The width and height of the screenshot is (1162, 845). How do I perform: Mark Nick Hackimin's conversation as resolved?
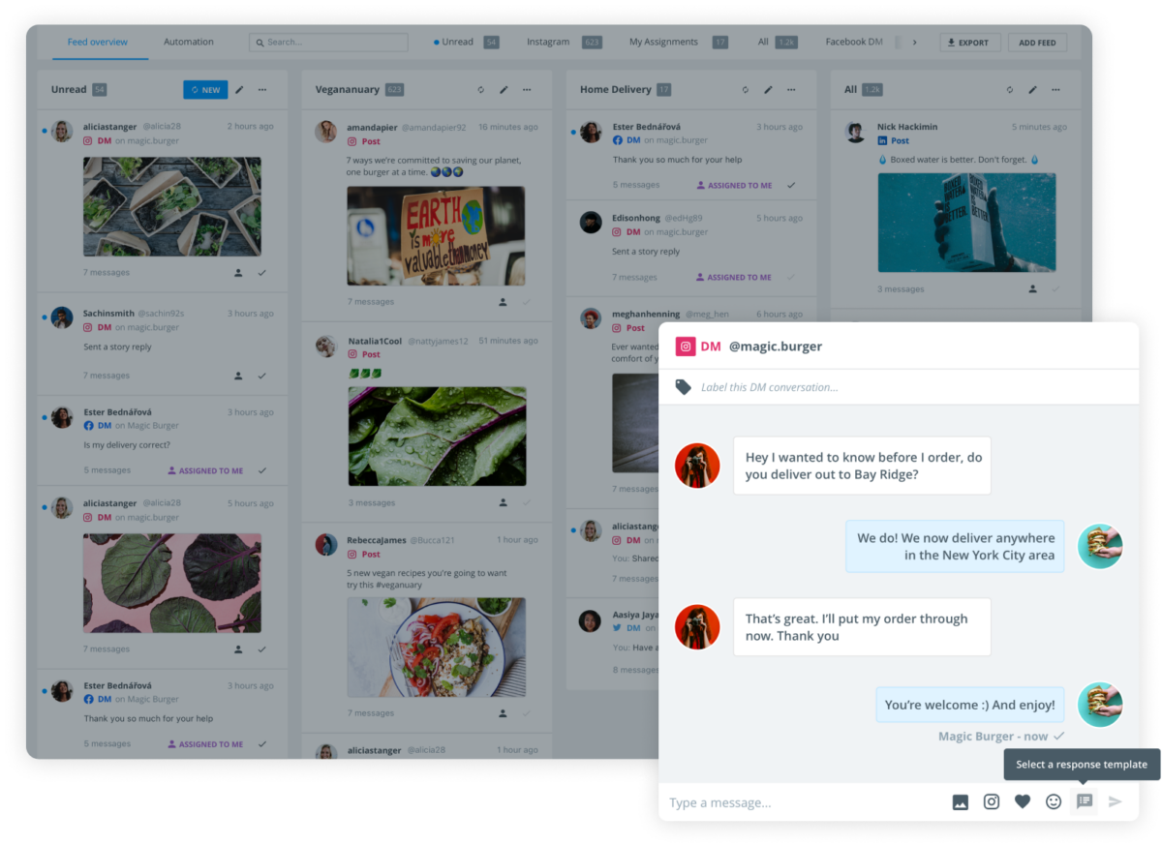(1055, 288)
